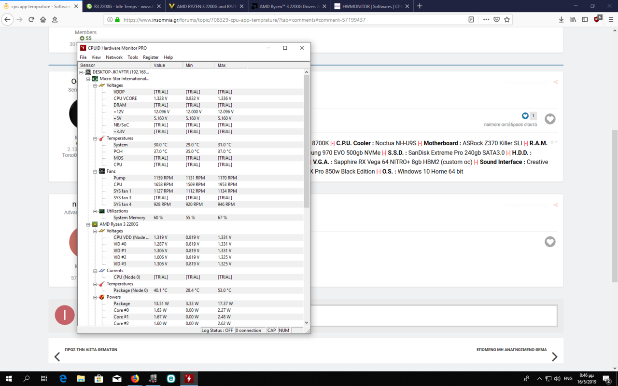Switch to 'AMD RYZEN 3 2200G and RYZE' tab

tap(206, 6)
